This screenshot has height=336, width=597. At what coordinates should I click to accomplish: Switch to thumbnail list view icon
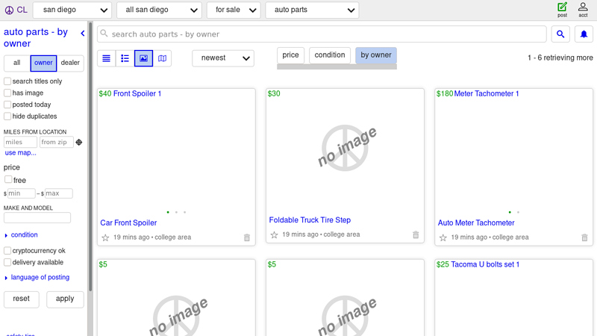pos(125,58)
